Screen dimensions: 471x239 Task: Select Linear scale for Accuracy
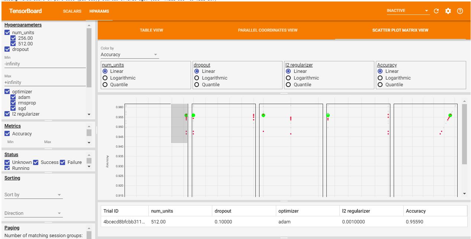pyautogui.click(x=380, y=71)
